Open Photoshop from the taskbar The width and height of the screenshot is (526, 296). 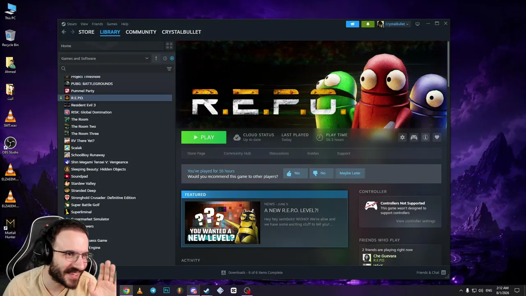[x=166, y=291]
